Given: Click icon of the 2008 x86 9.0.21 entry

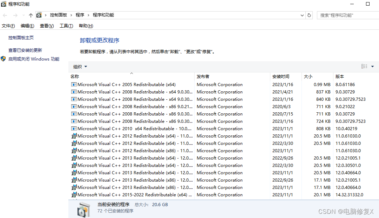Looking at the screenshot, I should point(74,107).
